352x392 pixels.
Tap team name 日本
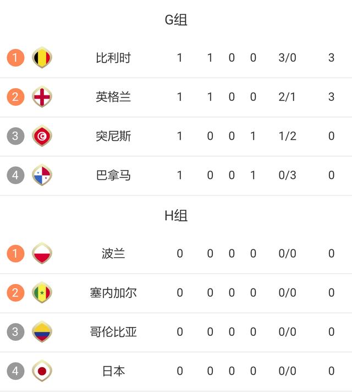point(113,371)
